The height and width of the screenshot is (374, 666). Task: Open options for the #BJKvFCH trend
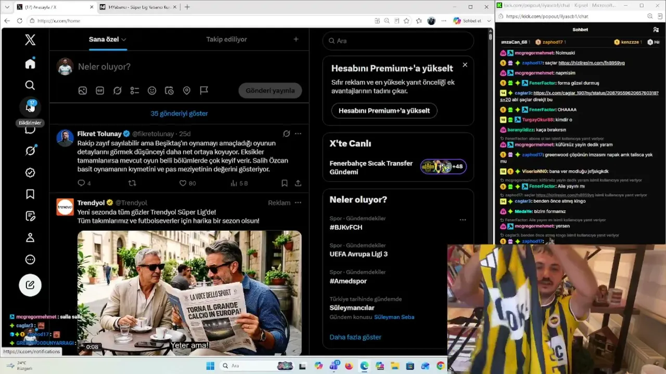pos(463,220)
